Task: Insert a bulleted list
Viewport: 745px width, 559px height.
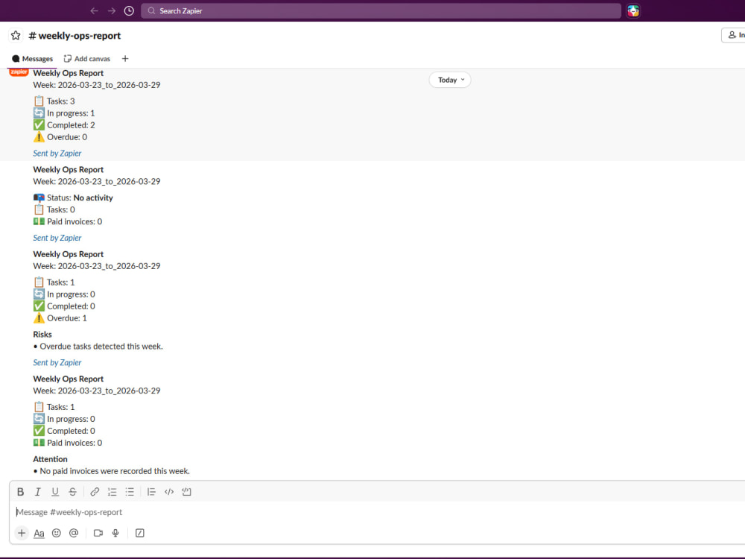Action: click(x=129, y=492)
